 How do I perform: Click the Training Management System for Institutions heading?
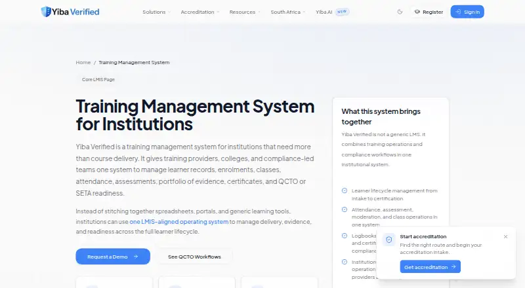coord(195,115)
